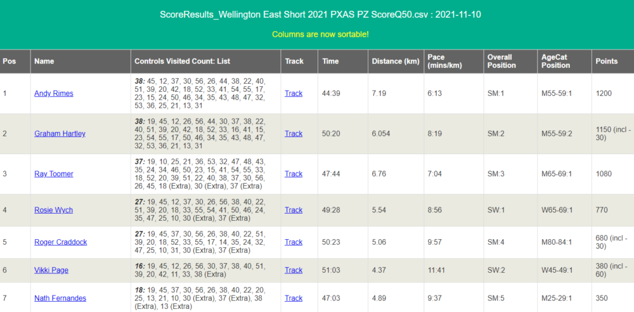
Task: Select time value 49:28
Action: (331, 210)
